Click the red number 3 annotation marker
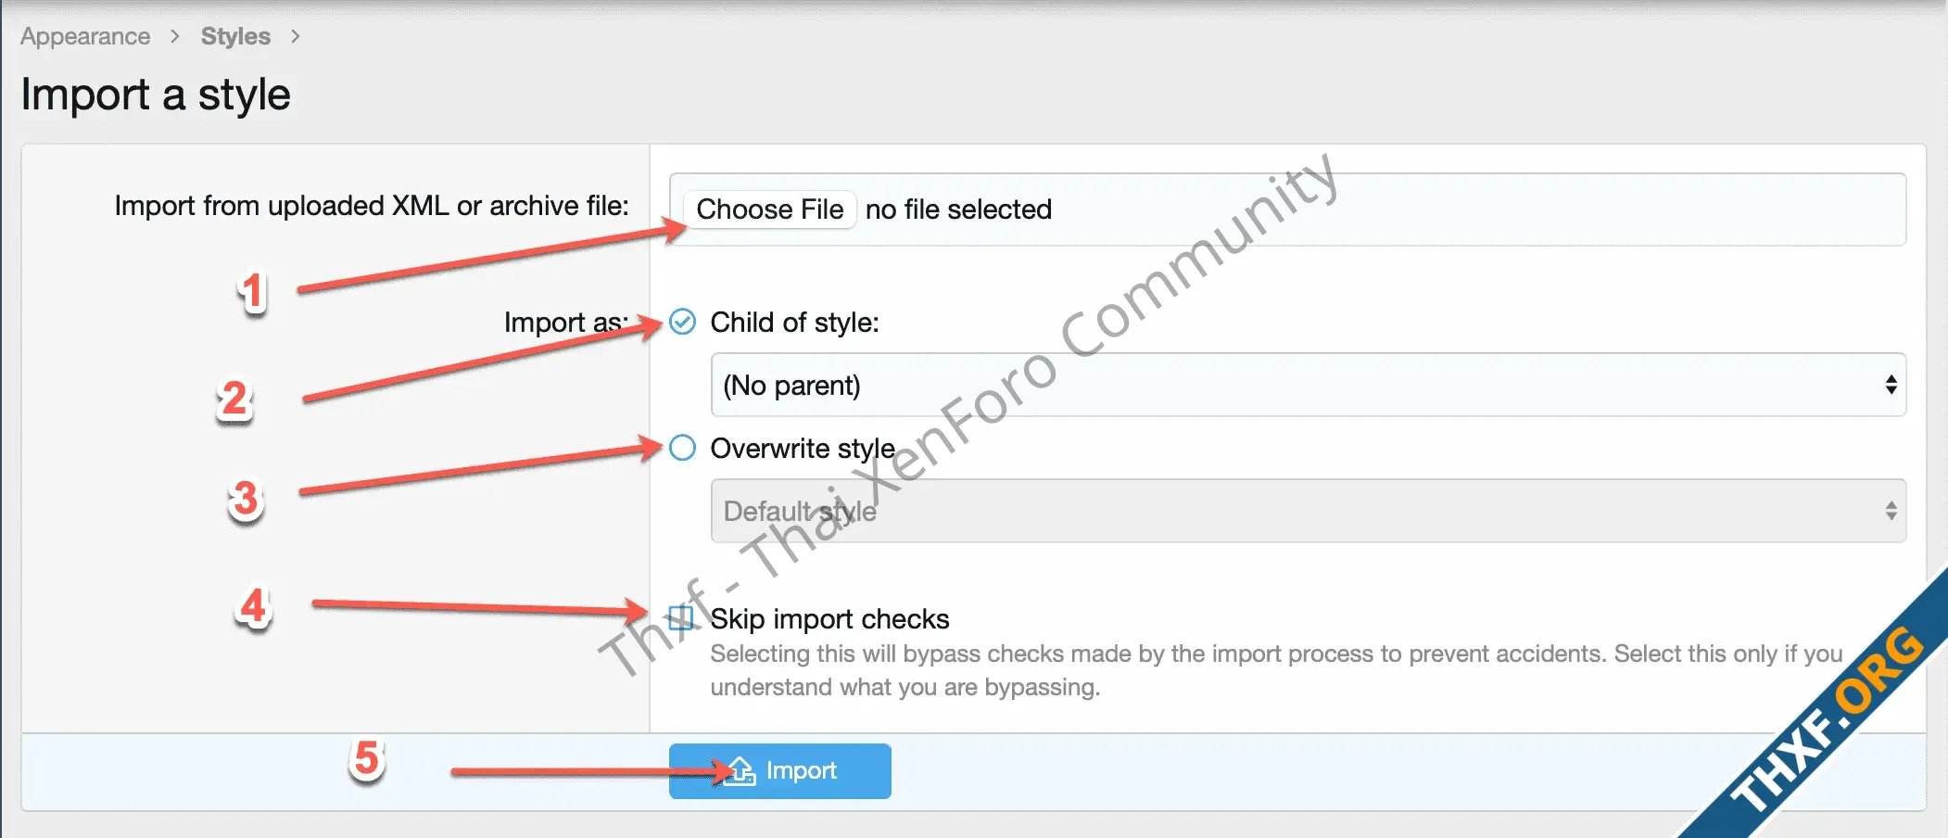This screenshot has height=838, width=1948. (246, 499)
